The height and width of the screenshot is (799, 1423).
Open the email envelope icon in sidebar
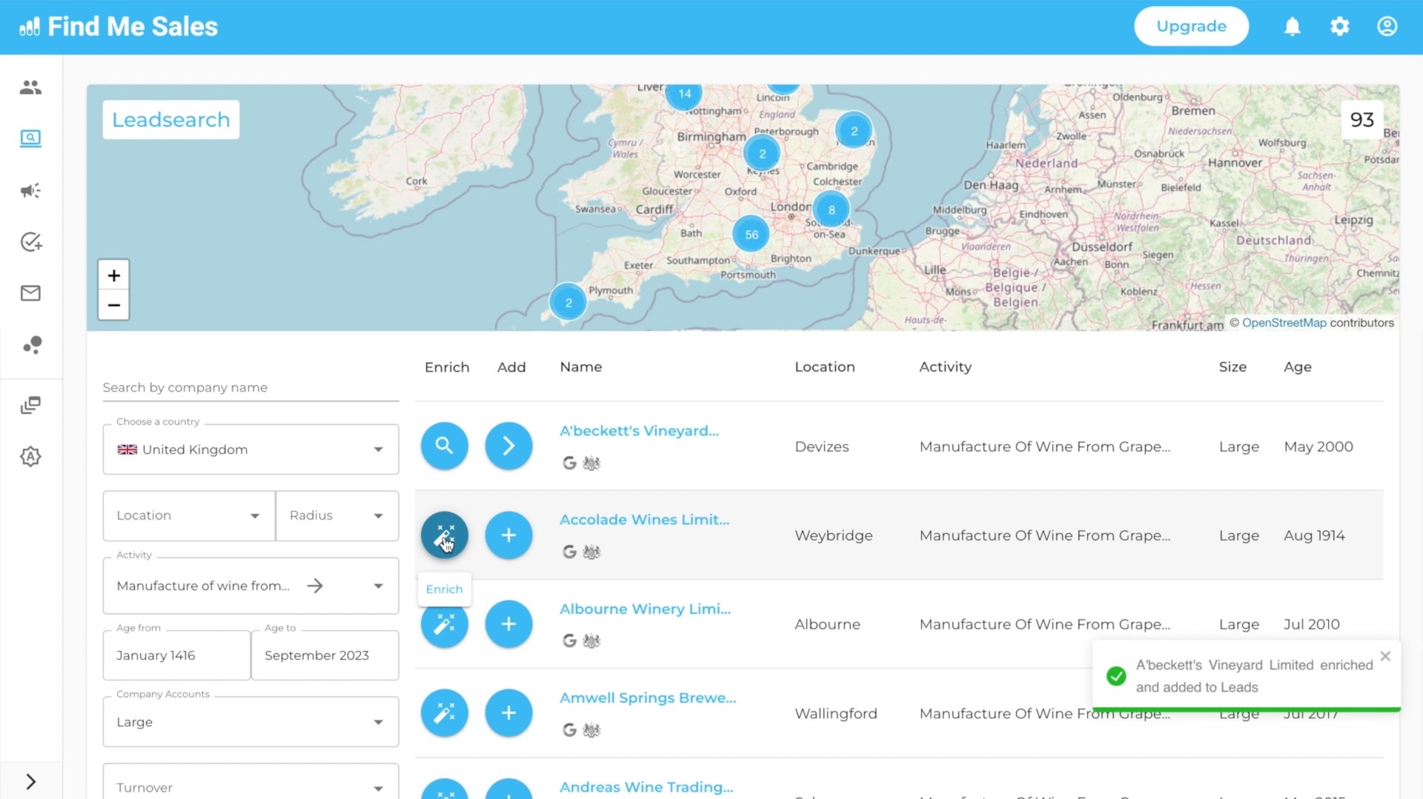[x=30, y=293]
